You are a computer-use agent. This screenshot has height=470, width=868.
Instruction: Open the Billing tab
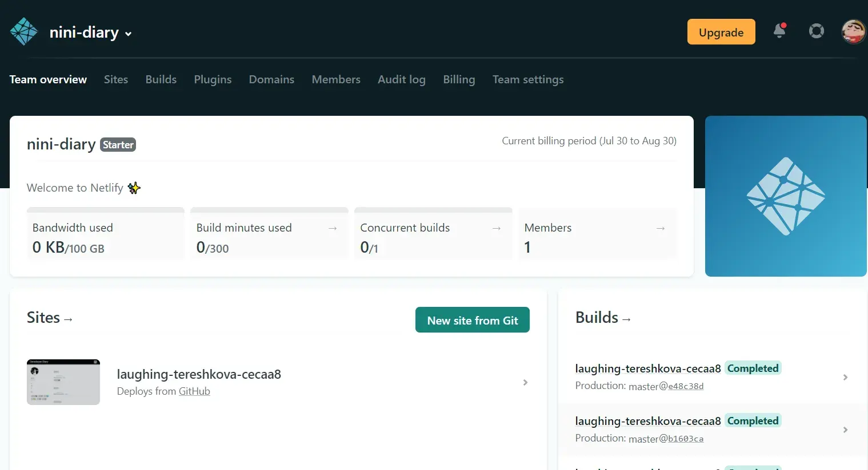[459, 80]
